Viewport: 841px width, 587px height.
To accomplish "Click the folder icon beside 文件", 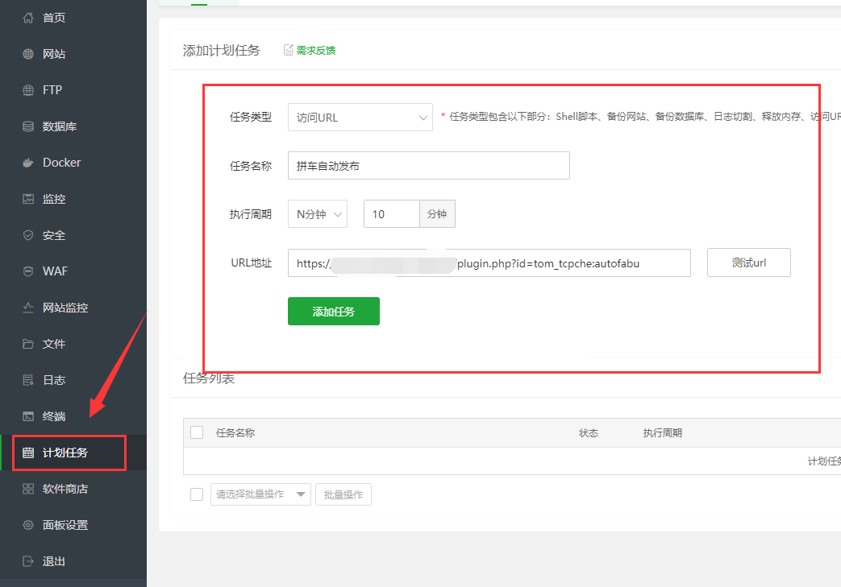I will click(28, 344).
